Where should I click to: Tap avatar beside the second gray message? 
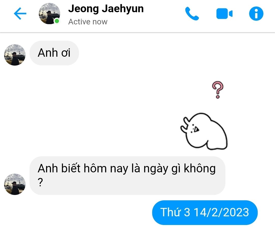tap(15, 184)
